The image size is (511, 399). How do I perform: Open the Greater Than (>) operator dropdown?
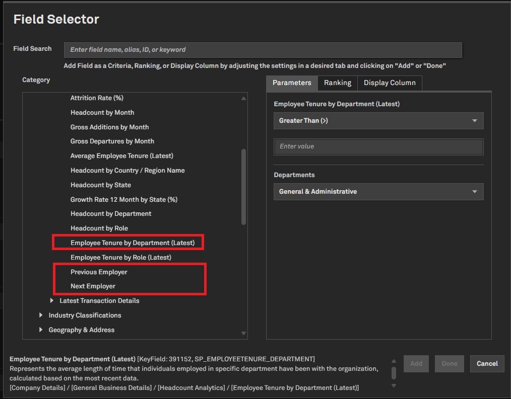pos(378,121)
